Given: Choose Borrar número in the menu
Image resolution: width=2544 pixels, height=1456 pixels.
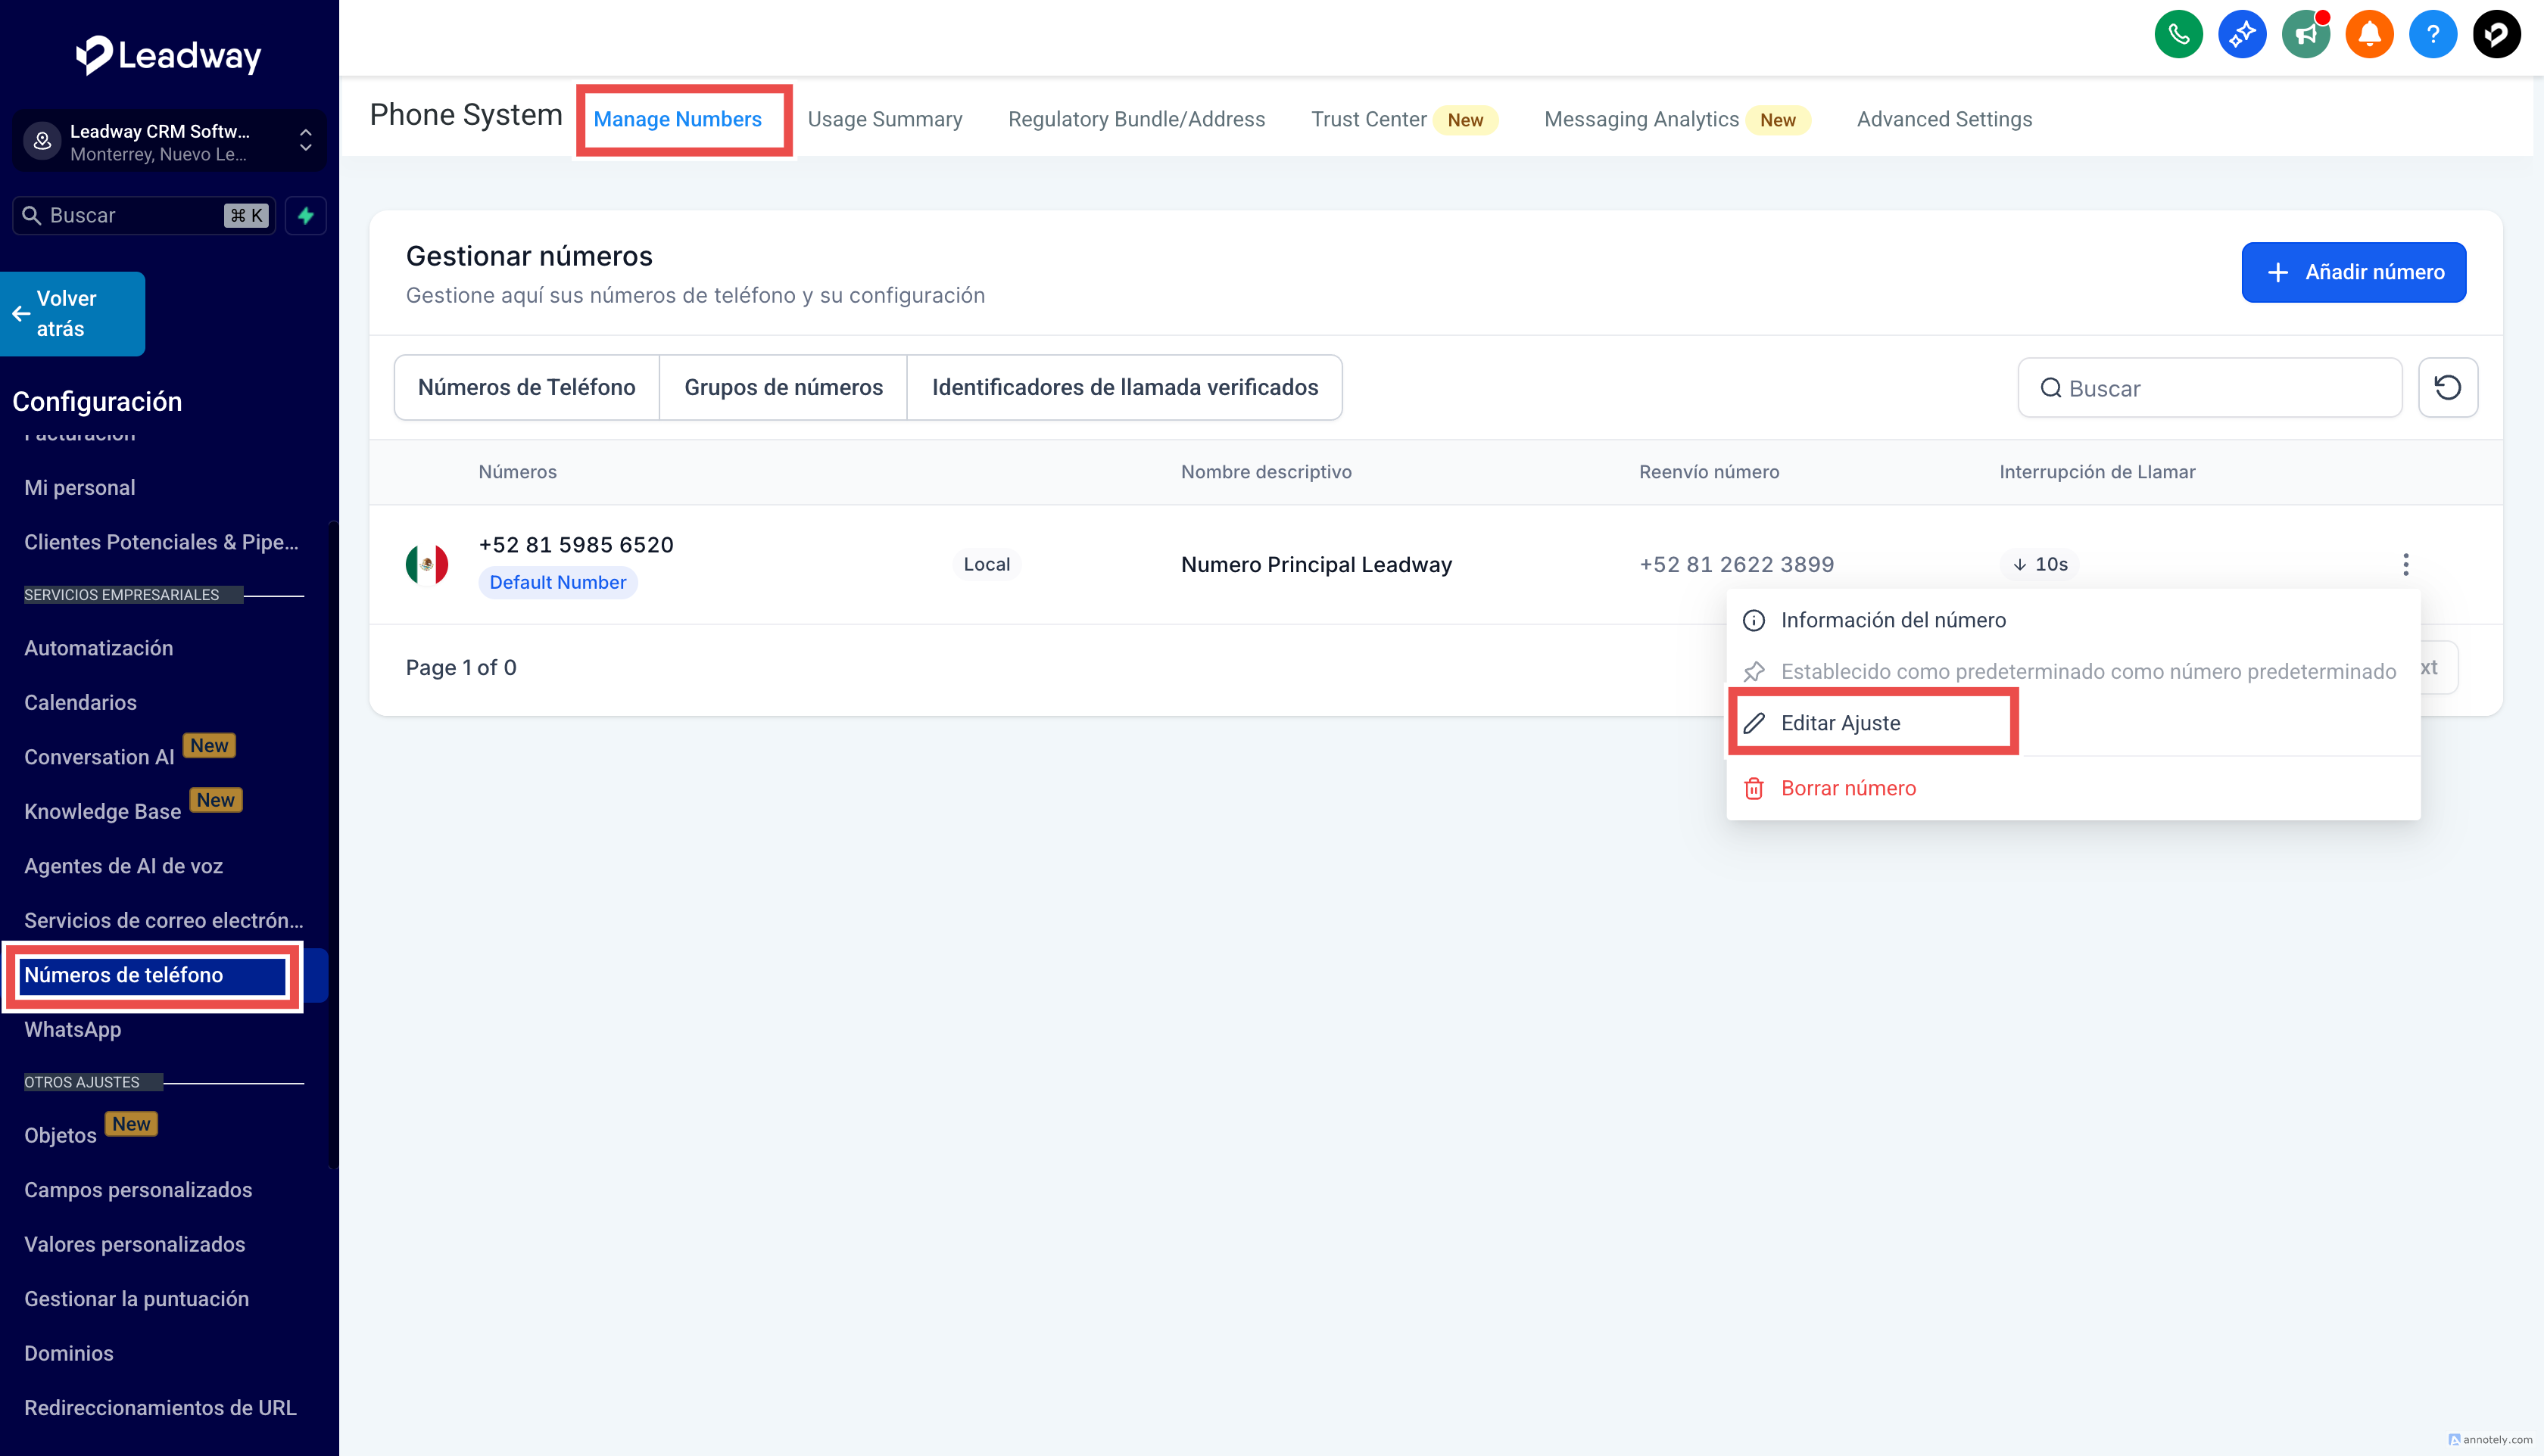Looking at the screenshot, I should 1847,788.
